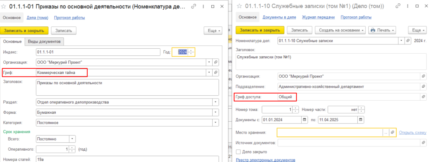Adjust the Год spinner arrows
The height and width of the screenshot is (162, 432).
pos(192,52)
